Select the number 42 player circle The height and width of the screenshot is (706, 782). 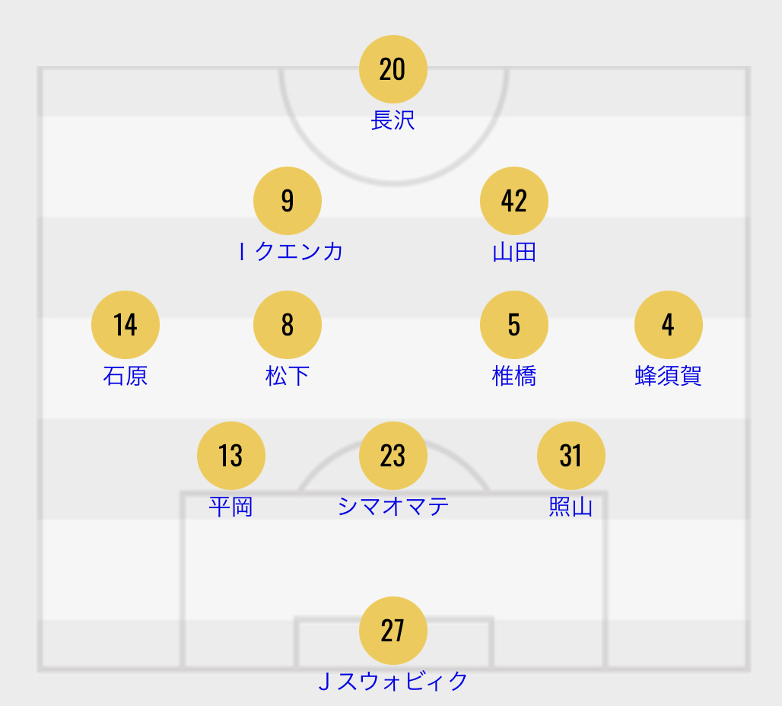[x=514, y=201]
